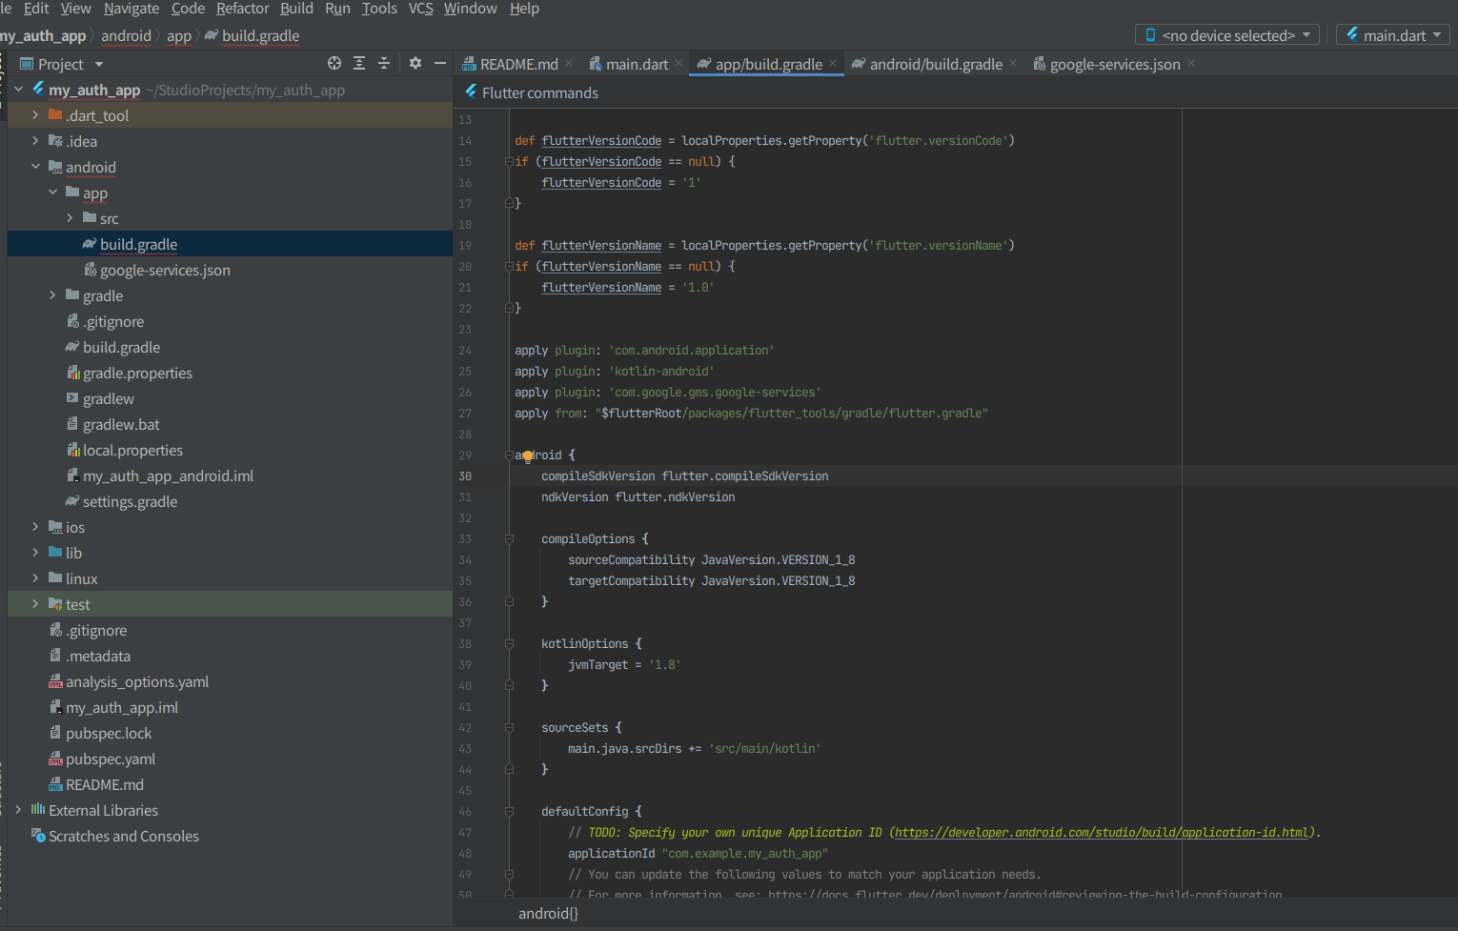
Task: Toggle code fold at kotlinOptions block
Action: 509,644
